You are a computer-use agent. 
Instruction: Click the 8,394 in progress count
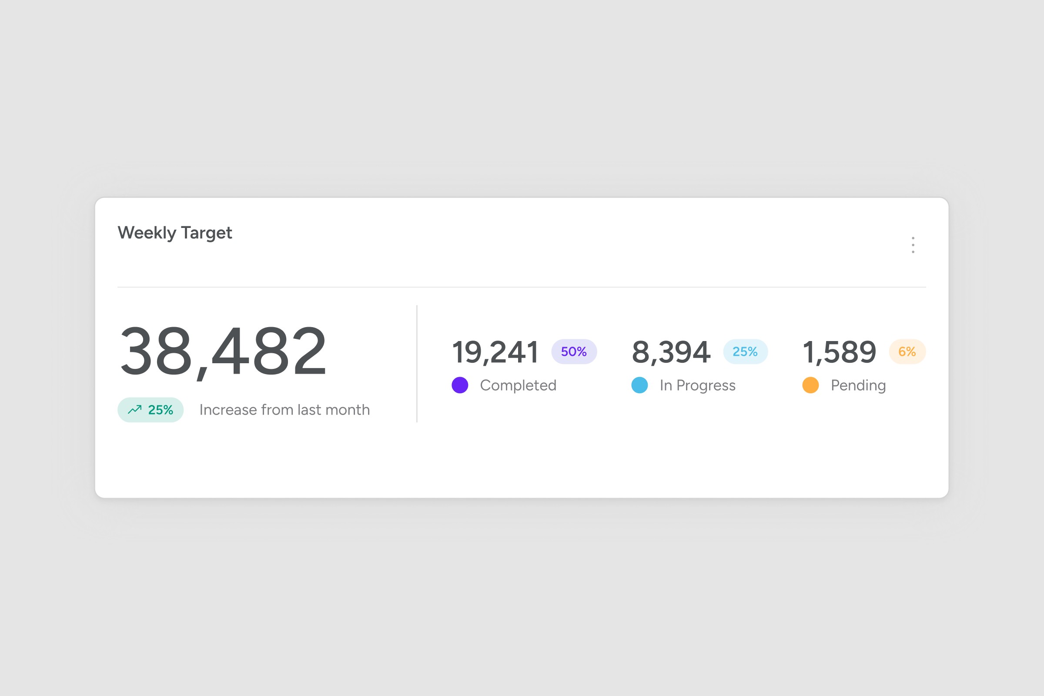[x=671, y=352]
